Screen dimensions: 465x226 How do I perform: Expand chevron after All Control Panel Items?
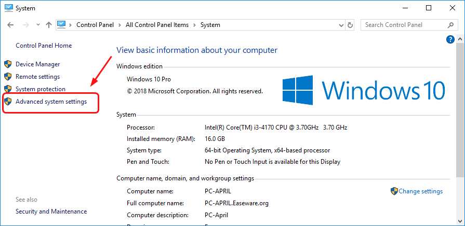click(x=194, y=25)
